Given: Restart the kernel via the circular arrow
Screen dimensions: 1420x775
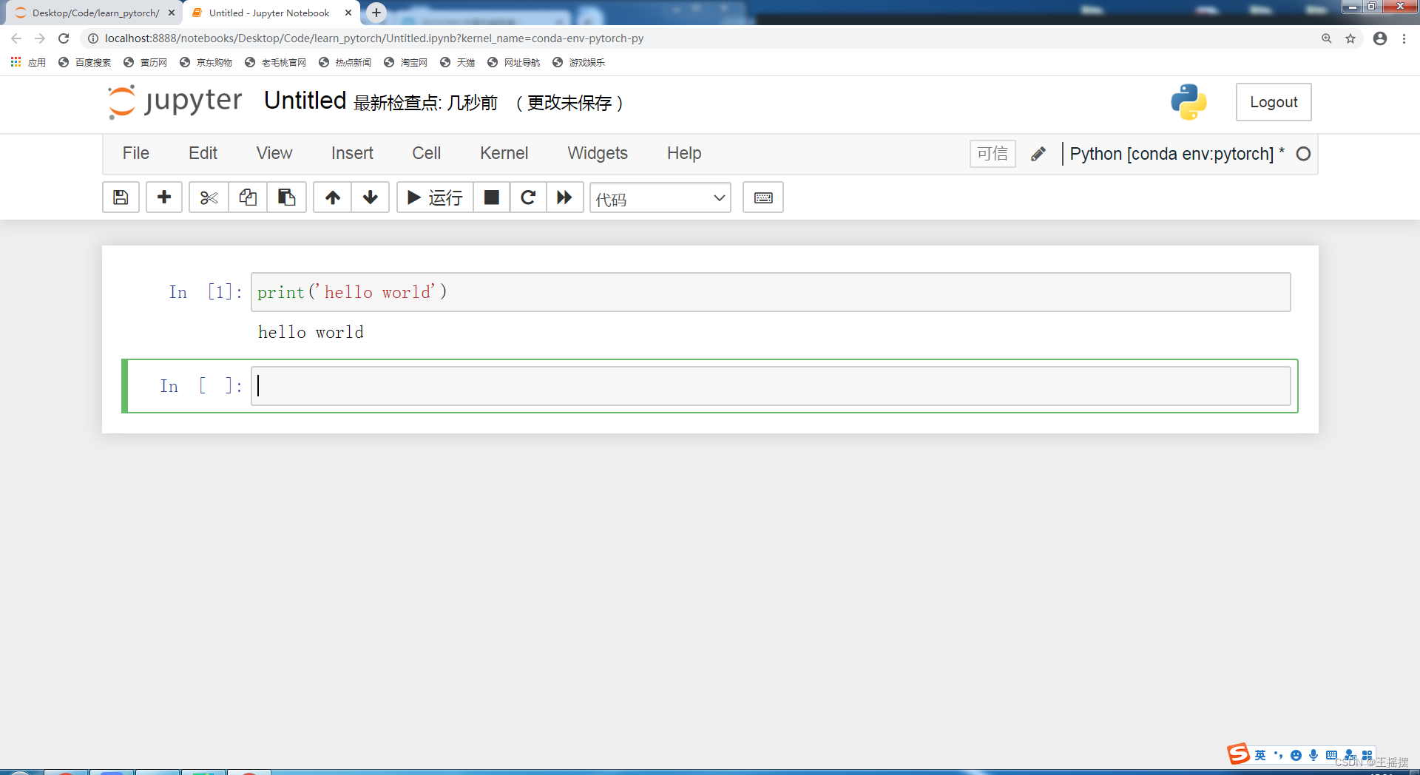Looking at the screenshot, I should coord(528,197).
